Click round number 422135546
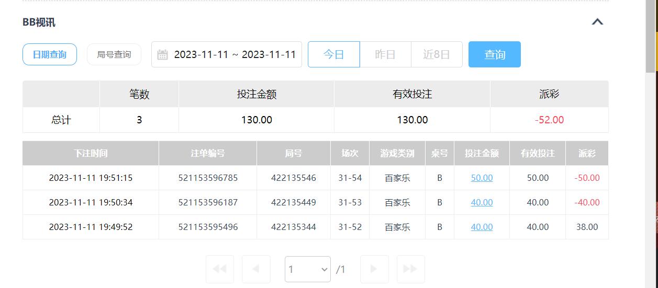Viewport: 658px width, 288px height. pos(294,178)
